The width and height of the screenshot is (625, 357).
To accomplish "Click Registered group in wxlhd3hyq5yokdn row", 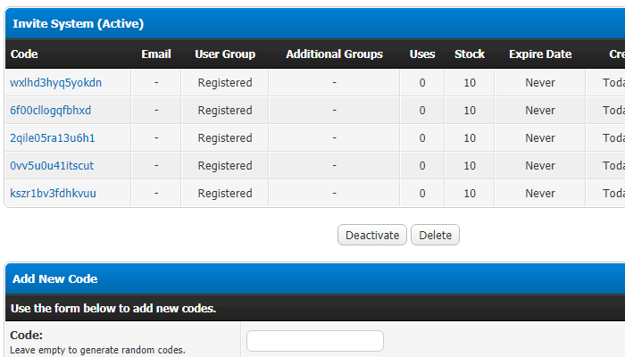I will tap(225, 83).
